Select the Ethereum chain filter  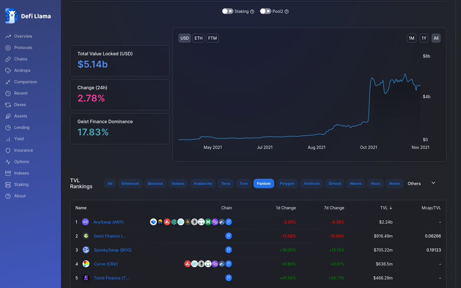(130, 183)
